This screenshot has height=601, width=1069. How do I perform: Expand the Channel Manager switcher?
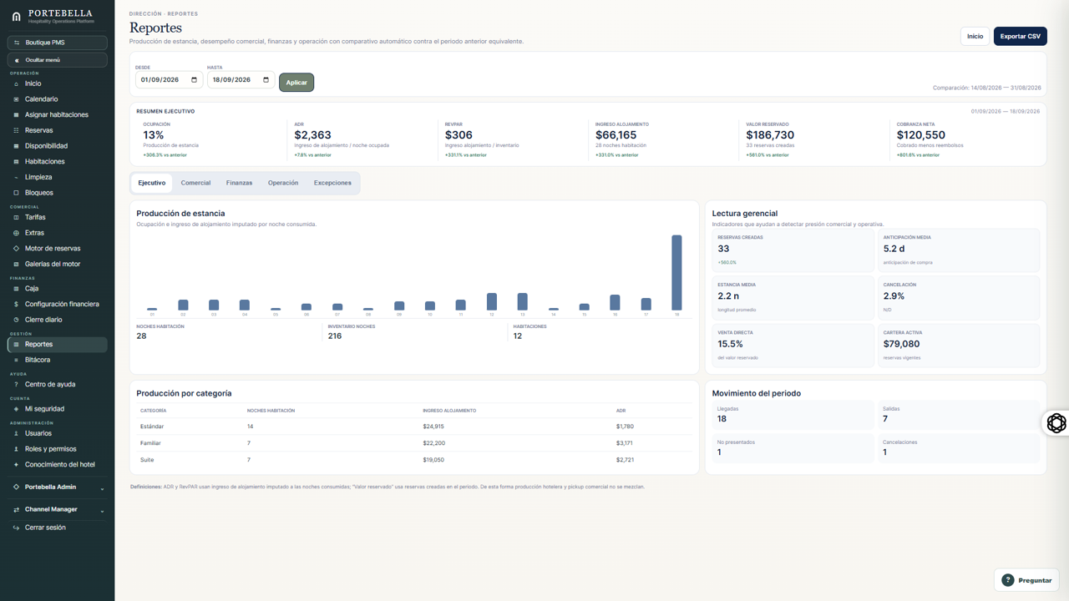coord(57,509)
